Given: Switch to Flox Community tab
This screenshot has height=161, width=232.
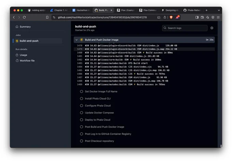Looking at the screenshot, I should [x=148, y=10].
